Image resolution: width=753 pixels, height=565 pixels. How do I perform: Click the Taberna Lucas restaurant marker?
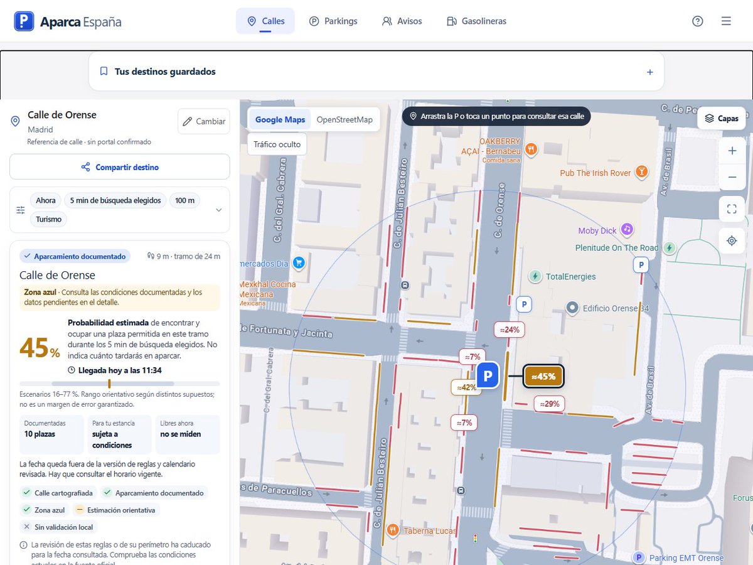pyautogui.click(x=393, y=530)
